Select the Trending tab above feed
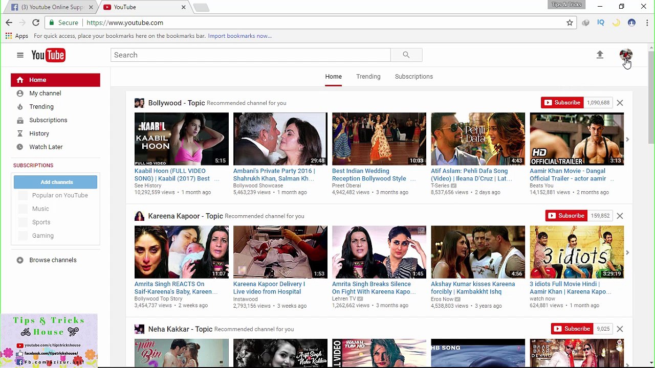This screenshot has height=368, width=655. pos(368,77)
